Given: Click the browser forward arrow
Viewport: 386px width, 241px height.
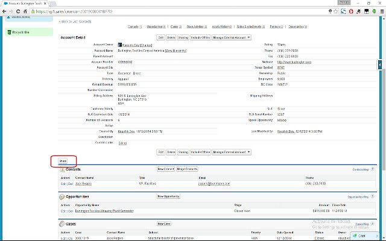Looking at the screenshot, I should pos(11,11).
